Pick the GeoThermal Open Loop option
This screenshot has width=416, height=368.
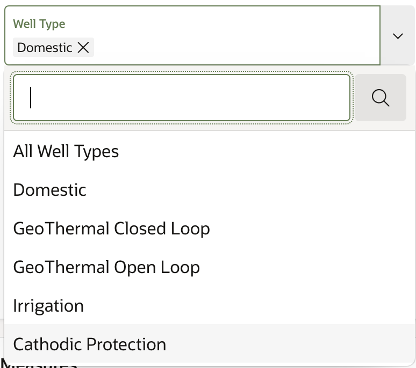click(106, 267)
